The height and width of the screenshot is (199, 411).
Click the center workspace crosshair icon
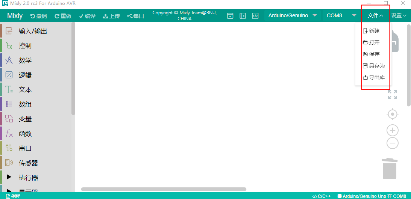click(393, 114)
